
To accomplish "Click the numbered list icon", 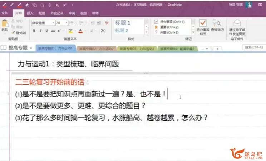I will click(x=82, y=23).
